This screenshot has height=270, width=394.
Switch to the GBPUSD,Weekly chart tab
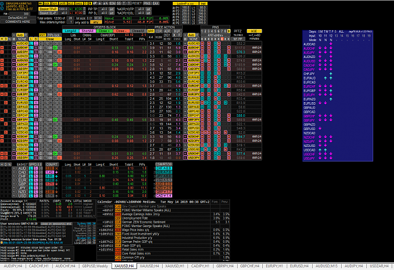pos(95,266)
